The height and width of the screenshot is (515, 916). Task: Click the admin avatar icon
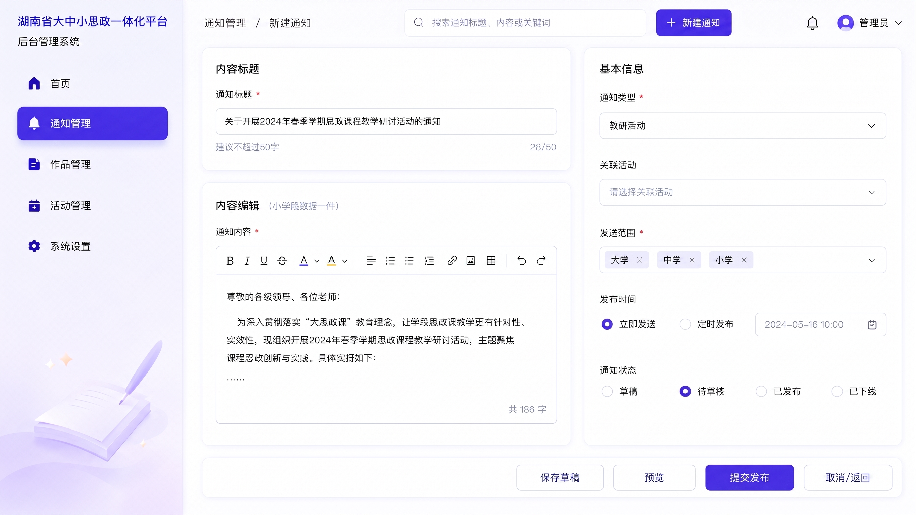pos(845,23)
